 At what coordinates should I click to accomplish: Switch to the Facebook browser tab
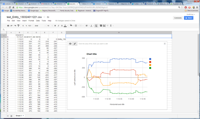(150, 4)
